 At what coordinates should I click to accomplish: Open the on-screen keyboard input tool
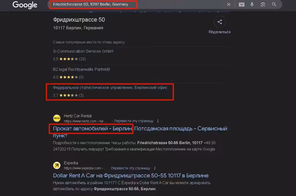[x=241, y=4]
